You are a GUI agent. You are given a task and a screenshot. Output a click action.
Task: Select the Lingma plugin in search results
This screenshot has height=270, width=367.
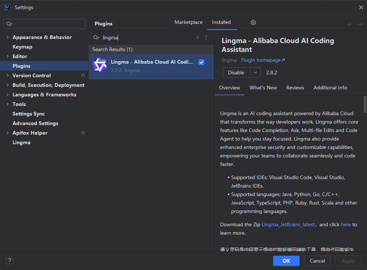[151, 67]
